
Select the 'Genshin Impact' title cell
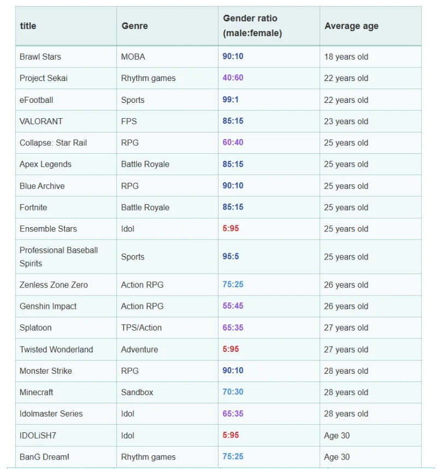66,306
